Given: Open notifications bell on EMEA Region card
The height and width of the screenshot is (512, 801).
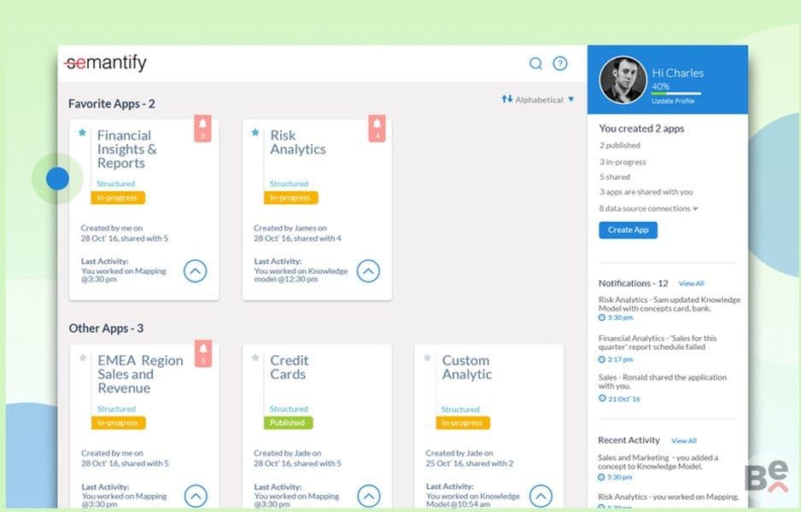Looking at the screenshot, I should [x=203, y=352].
